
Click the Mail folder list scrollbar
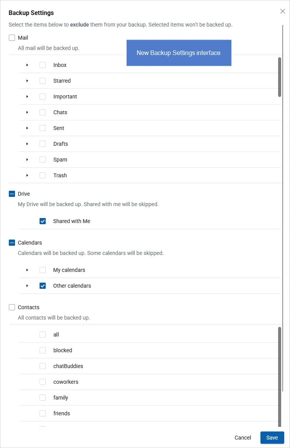tap(280, 77)
